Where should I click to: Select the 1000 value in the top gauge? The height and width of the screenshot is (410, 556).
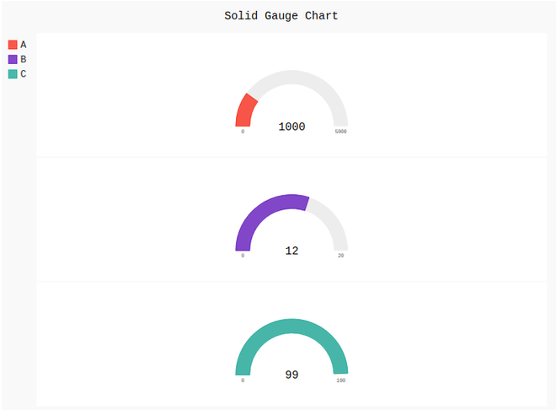pos(291,127)
